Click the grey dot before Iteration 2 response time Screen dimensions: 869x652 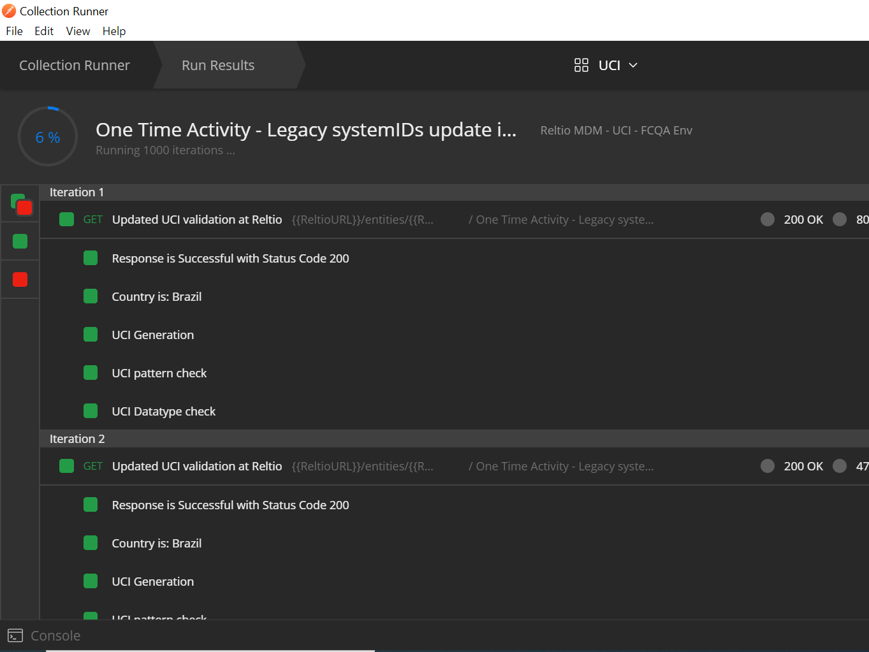coord(840,466)
